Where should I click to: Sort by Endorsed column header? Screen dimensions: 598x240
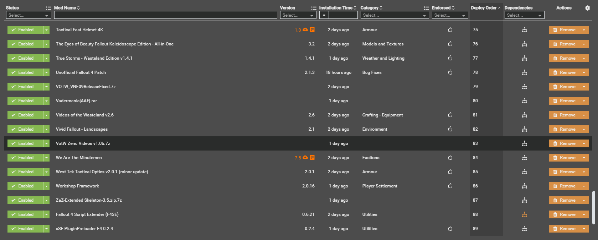coord(443,8)
